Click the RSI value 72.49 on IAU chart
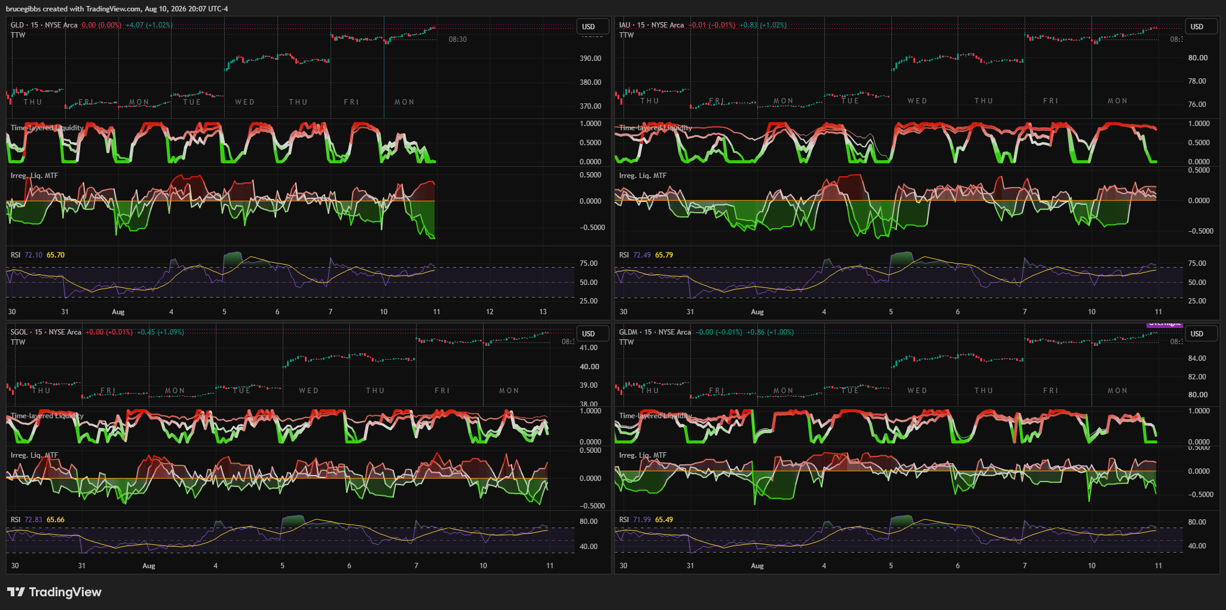 [x=642, y=255]
